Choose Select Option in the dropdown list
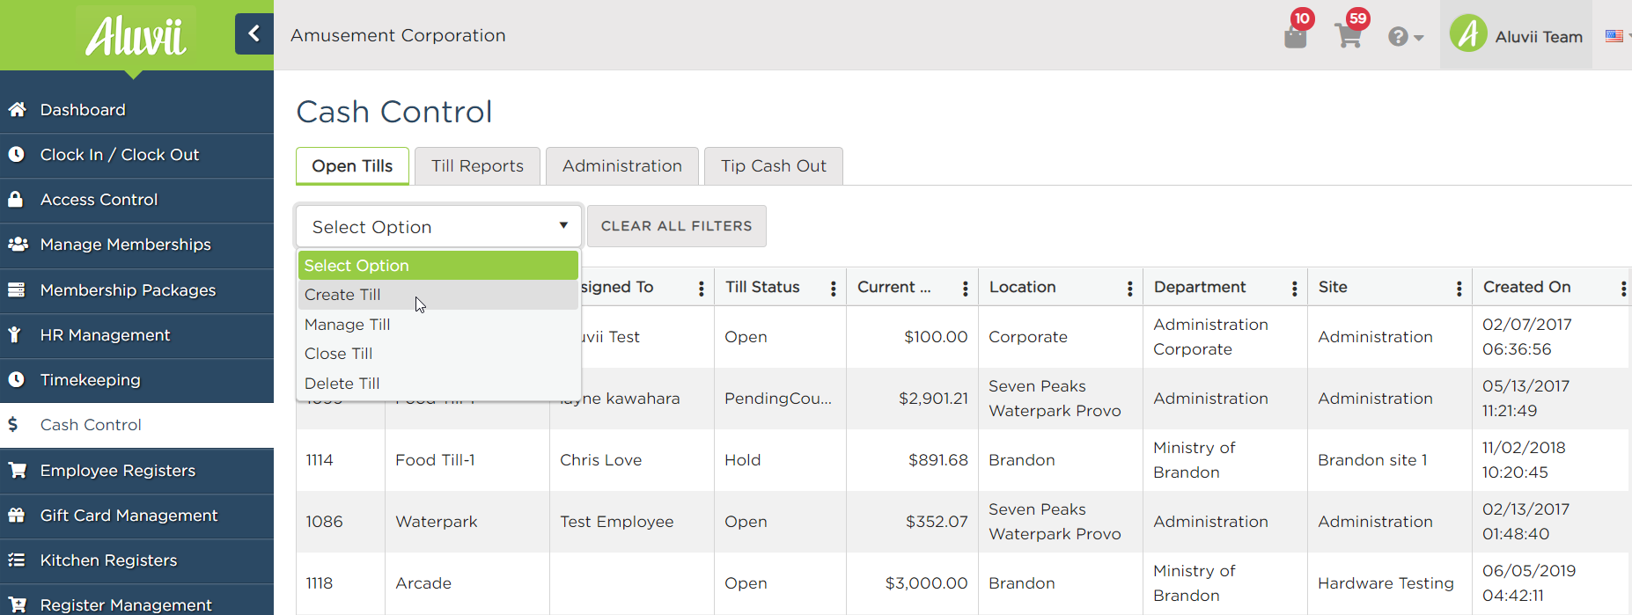Viewport: 1632px width, 615px height. pyautogui.click(x=438, y=266)
